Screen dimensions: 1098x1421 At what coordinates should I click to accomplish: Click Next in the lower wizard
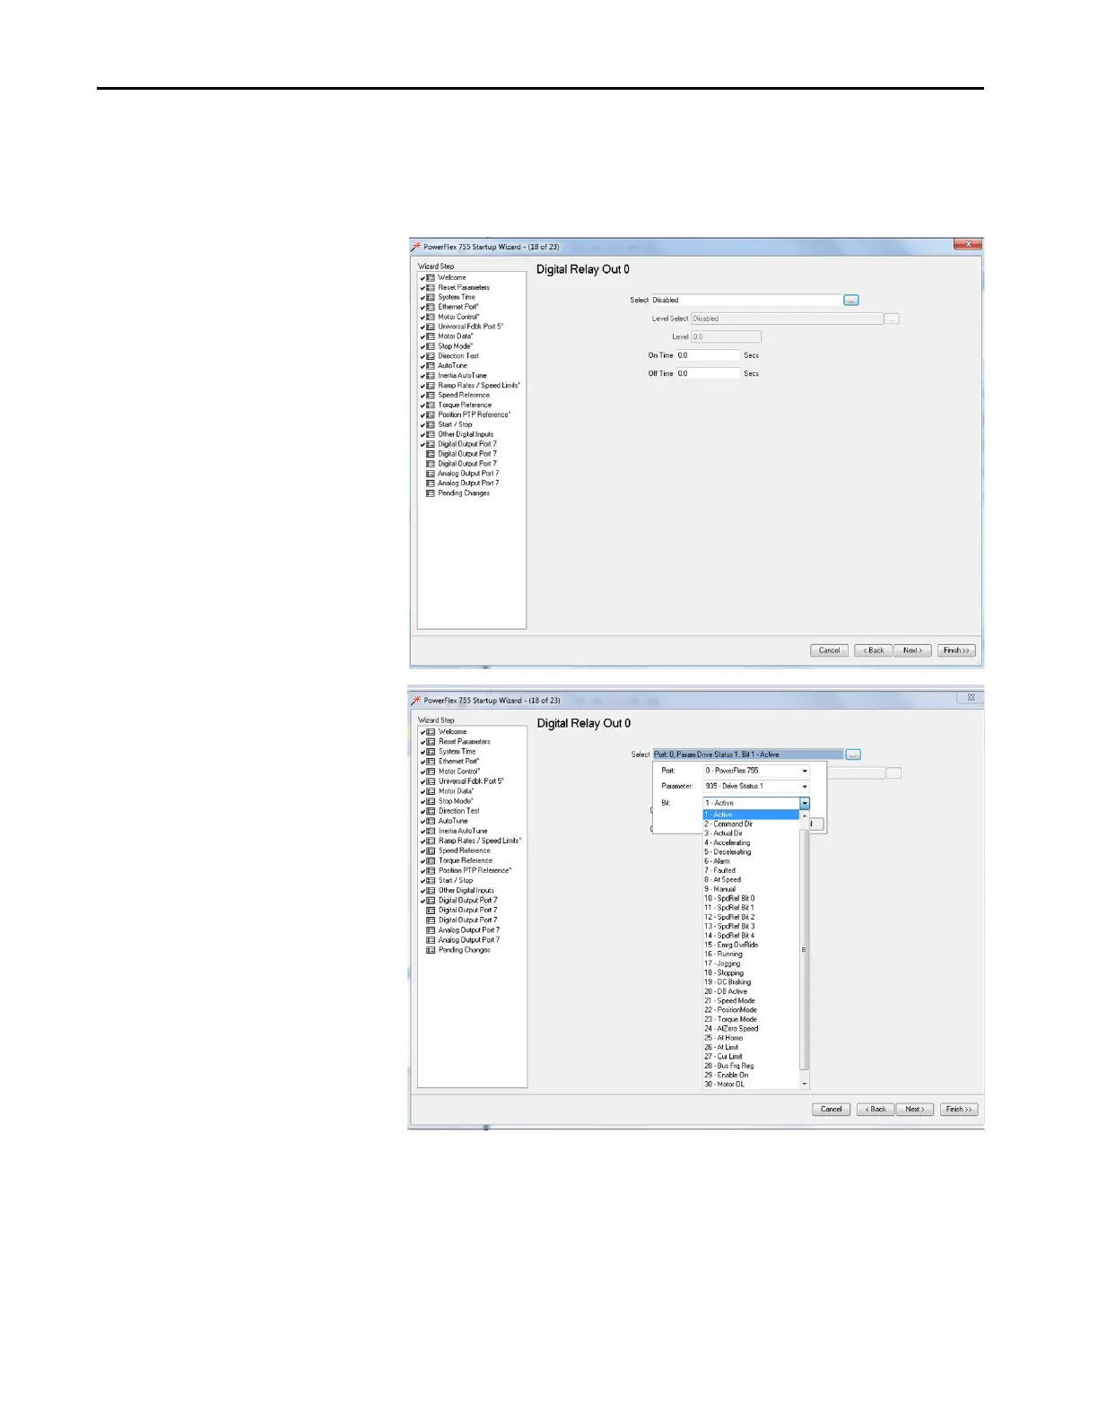[x=915, y=1110]
